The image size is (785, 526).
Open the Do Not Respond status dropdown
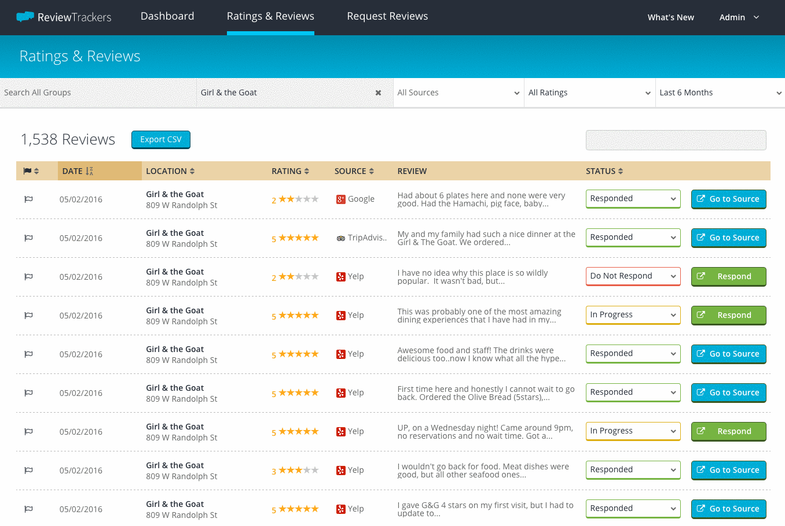click(x=633, y=276)
